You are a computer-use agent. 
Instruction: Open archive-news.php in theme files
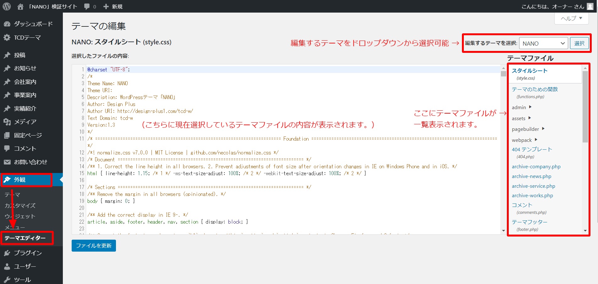pos(531,176)
